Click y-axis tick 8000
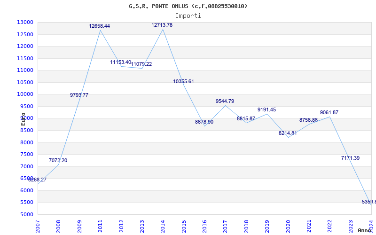The image size is (376, 235). coord(26,142)
